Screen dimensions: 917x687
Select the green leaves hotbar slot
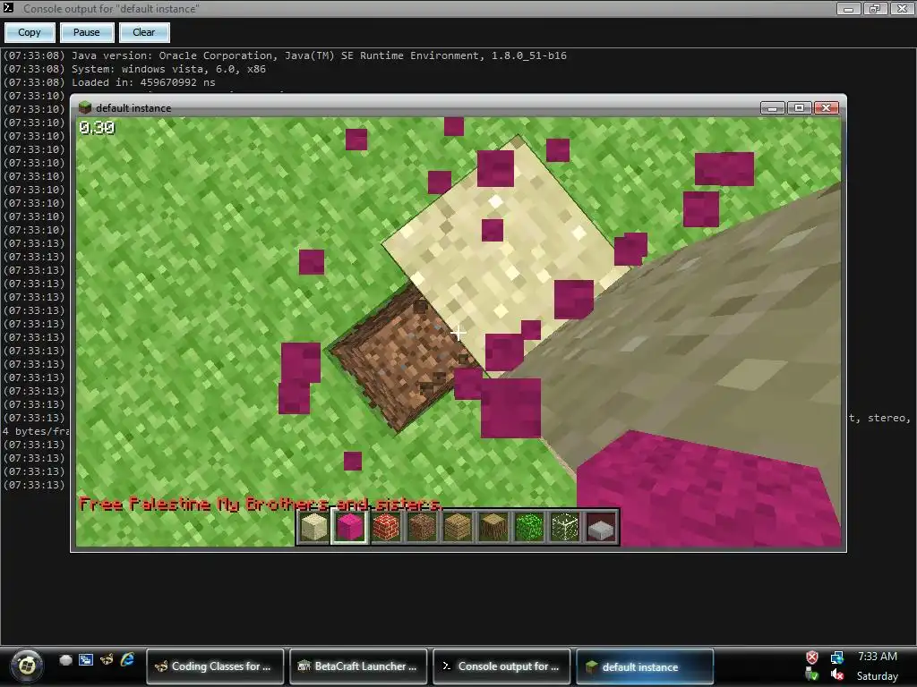(x=530, y=527)
